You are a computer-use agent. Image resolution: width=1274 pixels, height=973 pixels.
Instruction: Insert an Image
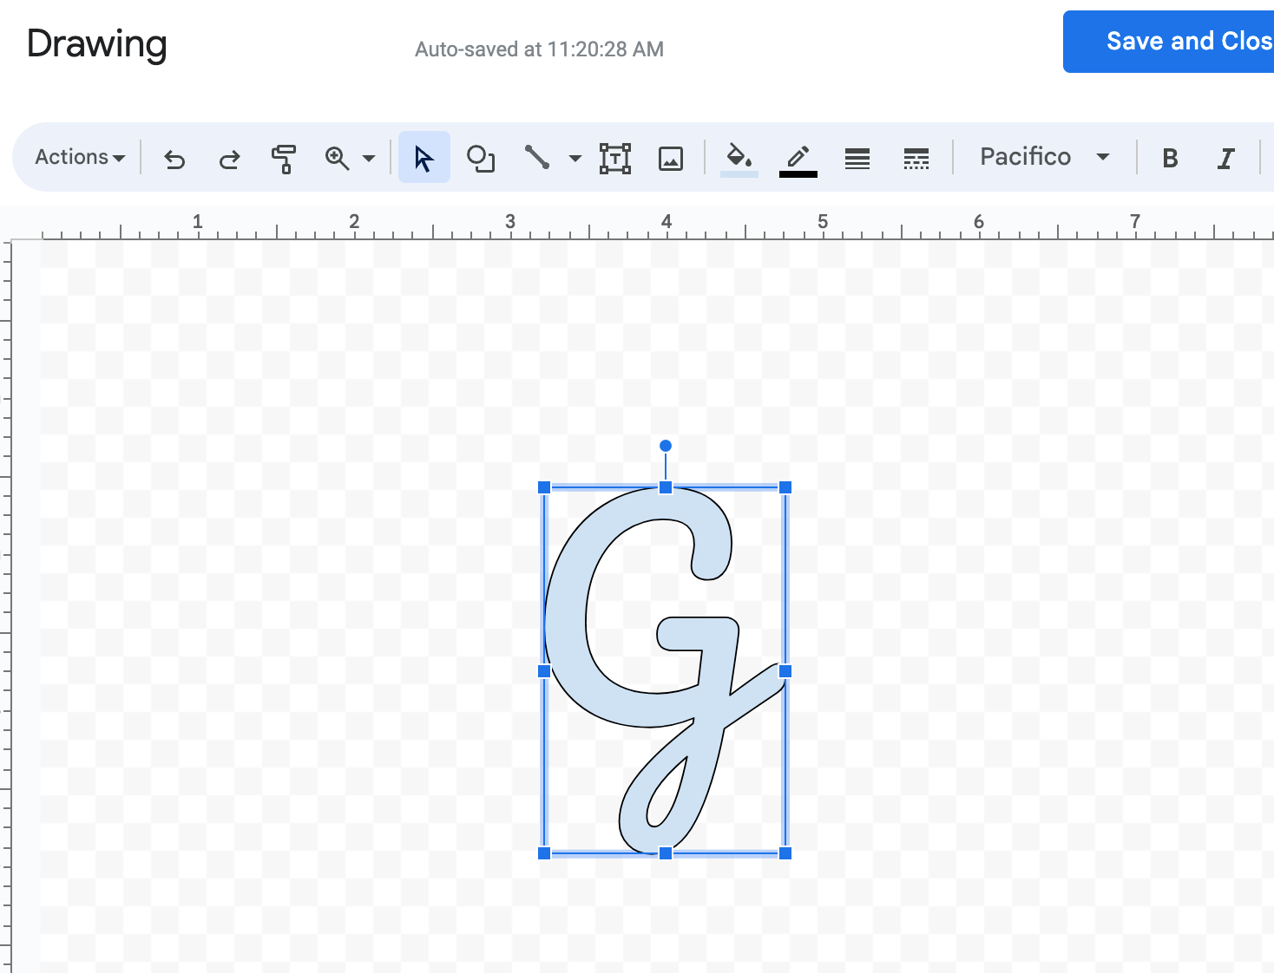[x=671, y=159]
